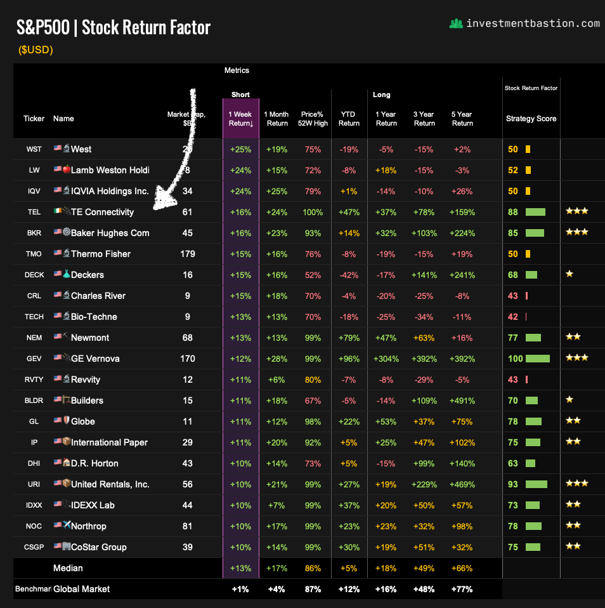Click the building icon beside CoStar Group
605x608 pixels.
pyautogui.click(x=67, y=546)
